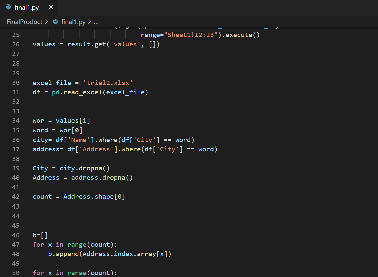Open FinalProduct folder in breadcrumb
378x277 pixels.
click(25, 22)
